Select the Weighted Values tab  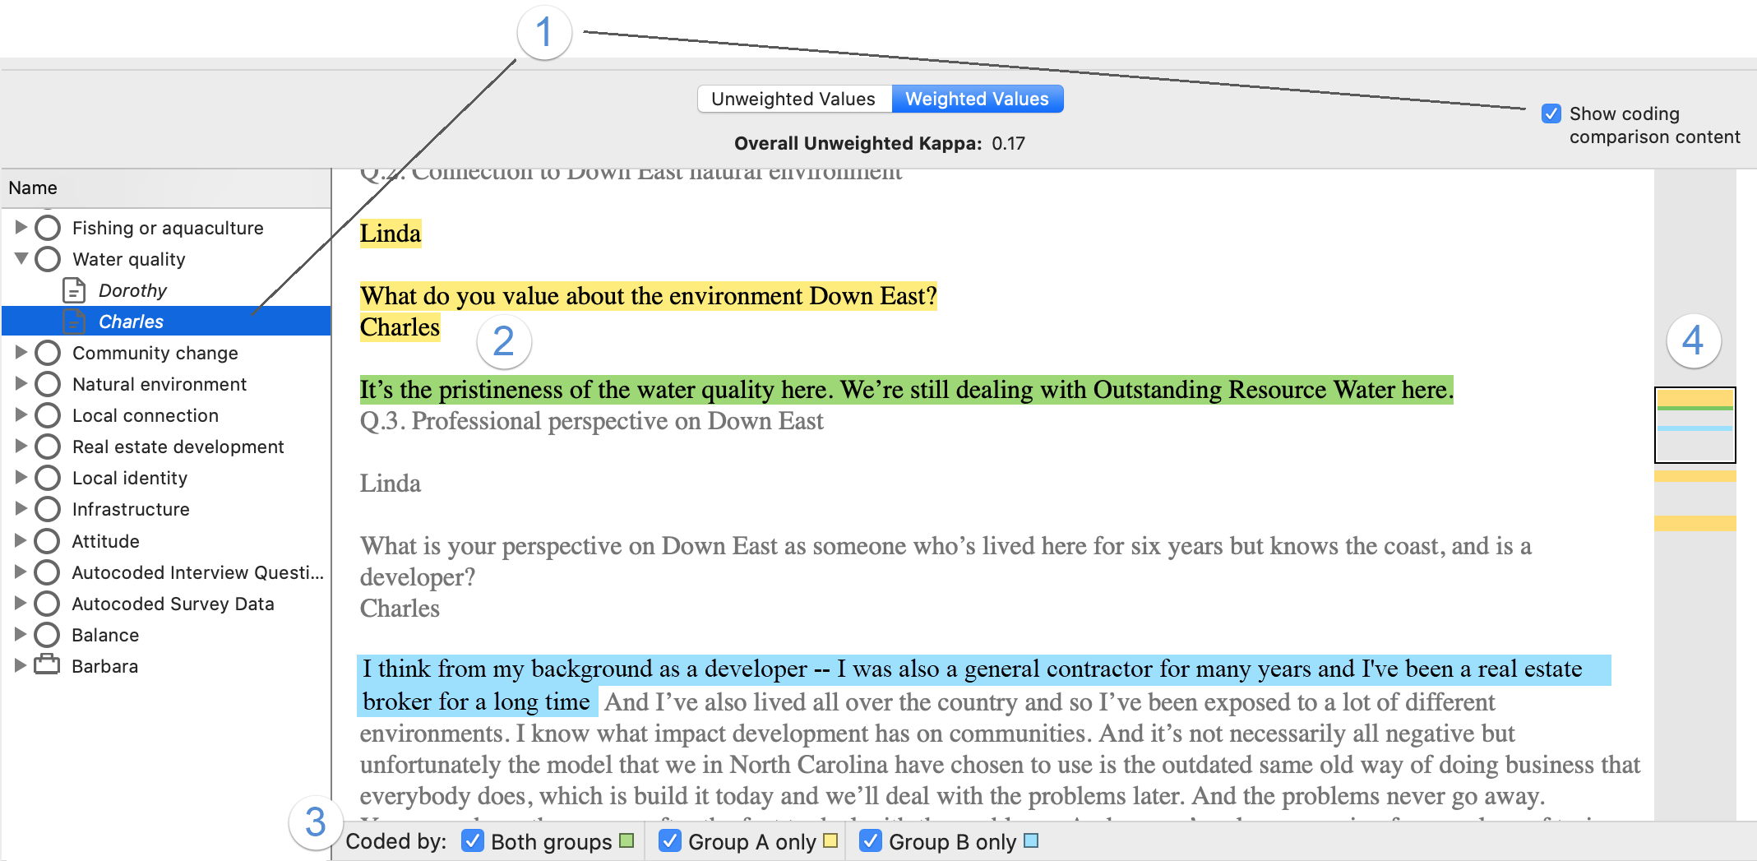point(977,98)
